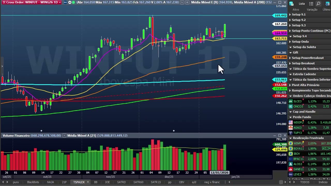Expand the left side panel arrow
Screen dimensions: 331x186
pyautogui.click(x=2, y=66)
